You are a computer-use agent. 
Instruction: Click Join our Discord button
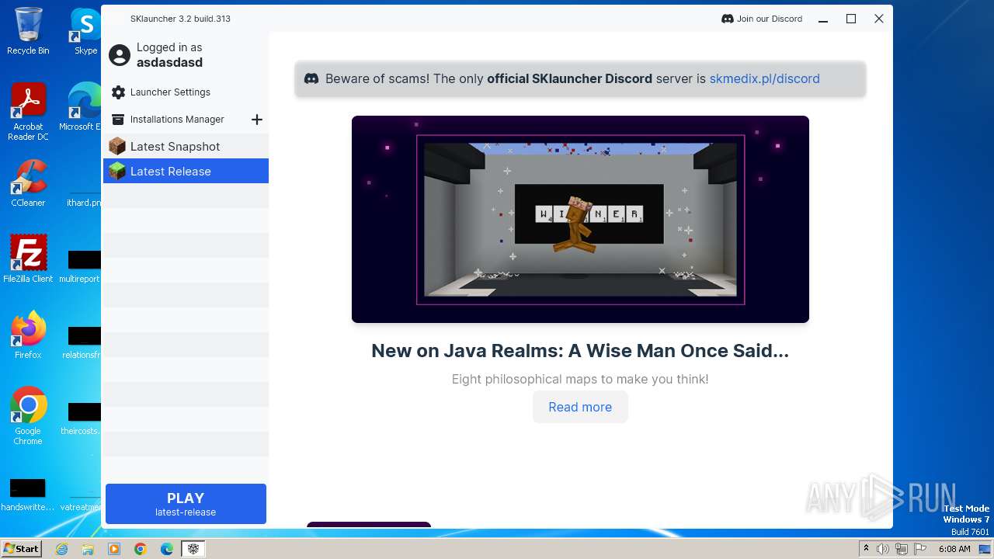pyautogui.click(x=761, y=19)
